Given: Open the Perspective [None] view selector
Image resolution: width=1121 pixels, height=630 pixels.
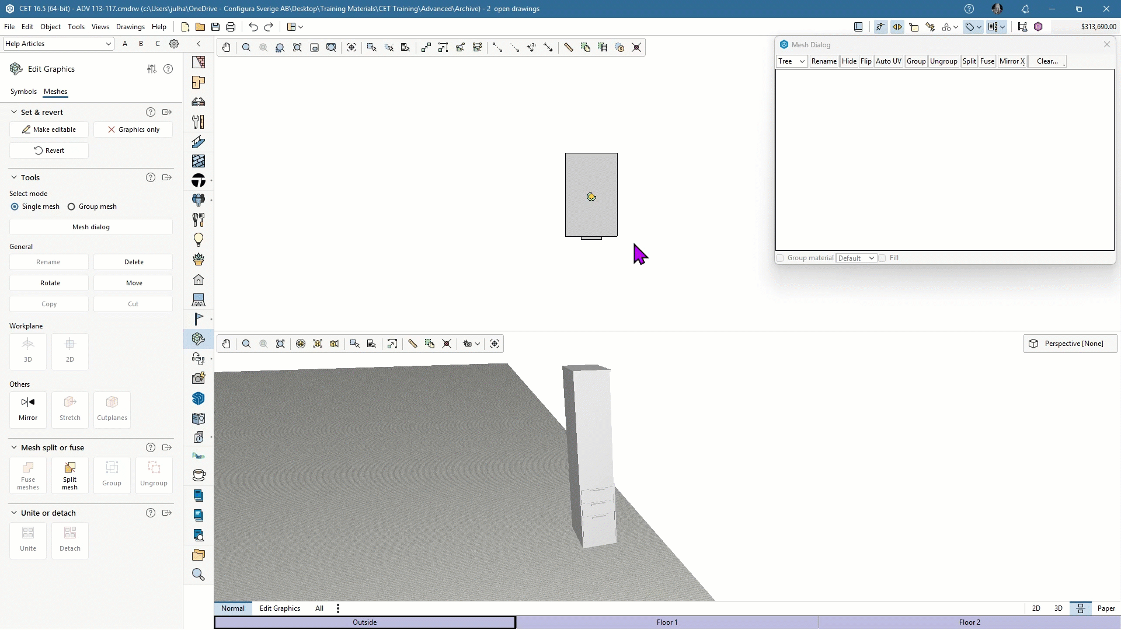Looking at the screenshot, I should pos(1070,344).
